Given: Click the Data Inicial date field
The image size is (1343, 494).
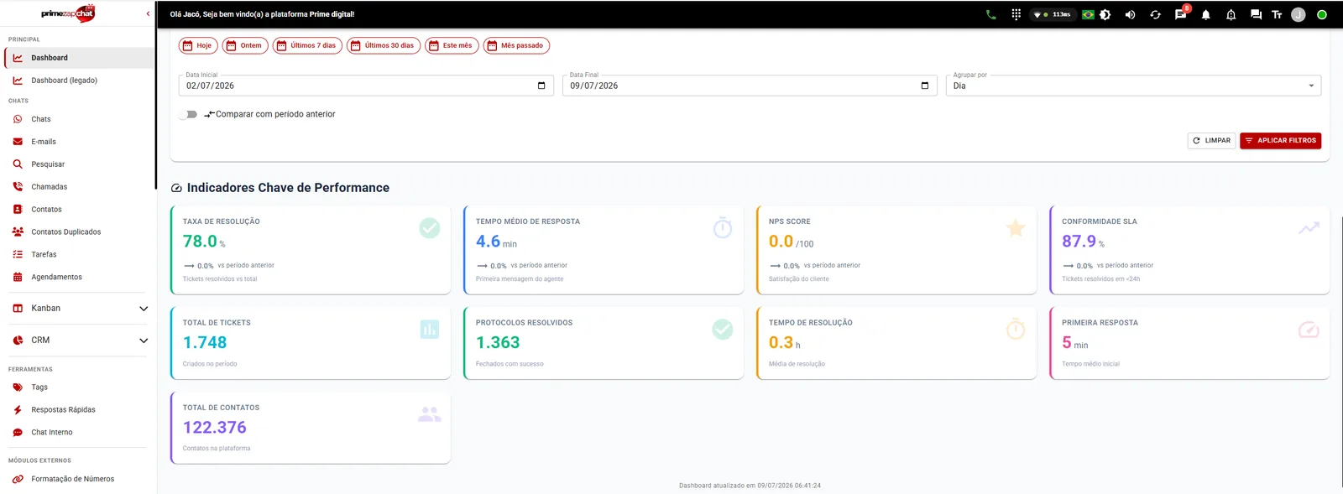Looking at the screenshot, I should coord(366,86).
